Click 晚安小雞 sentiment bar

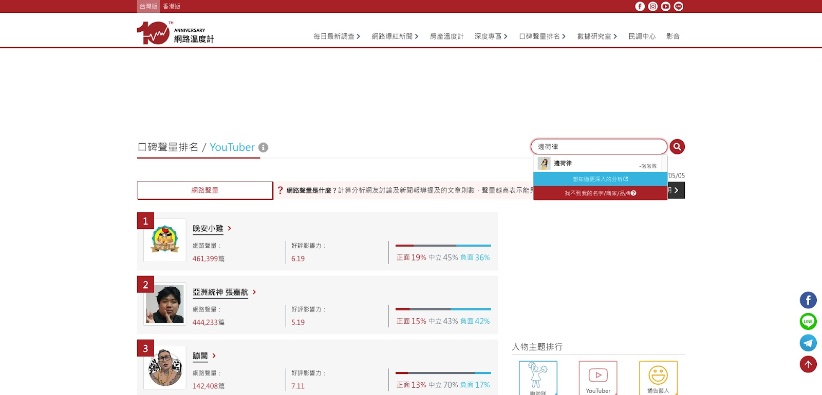tap(443, 246)
